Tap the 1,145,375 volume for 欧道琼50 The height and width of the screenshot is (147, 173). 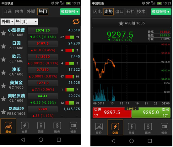(x=72, y=109)
